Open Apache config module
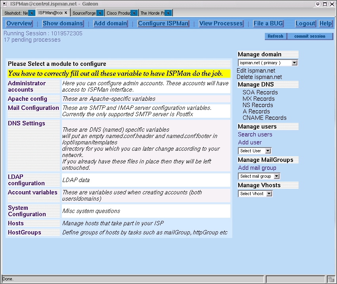This screenshot has height=284, width=337. [x=27, y=99]
